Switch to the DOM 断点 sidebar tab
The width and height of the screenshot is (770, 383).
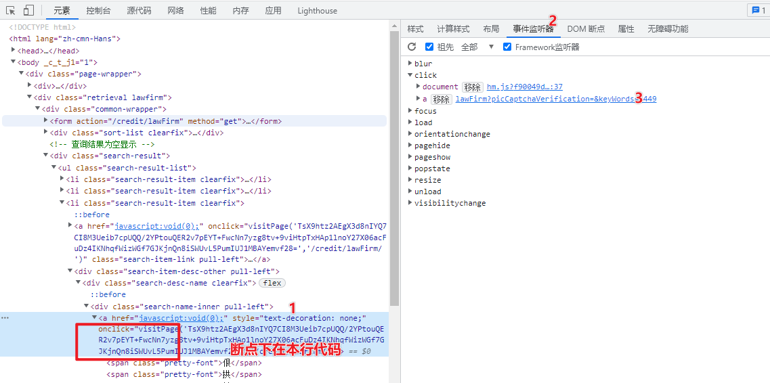click(586, 29)
